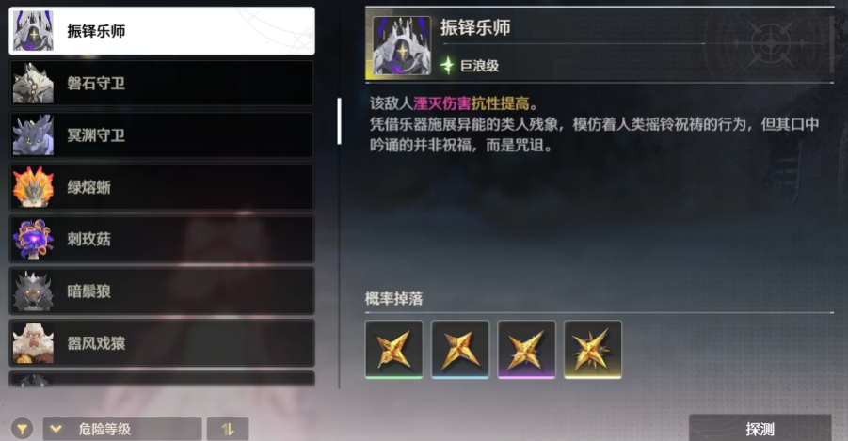Click the yellow filter funnel icon
This screenshot has width=848, height=441.
(x=23, y=429)
